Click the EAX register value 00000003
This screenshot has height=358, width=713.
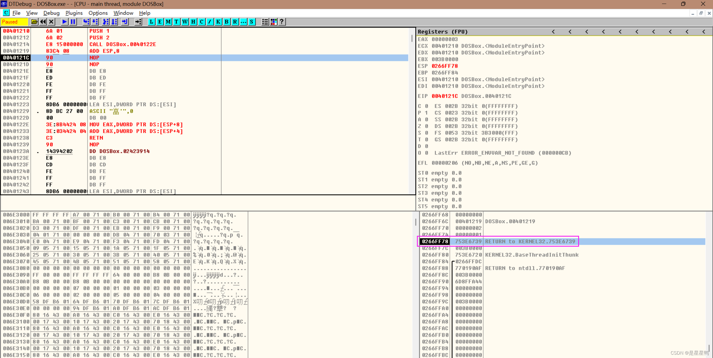445,39
